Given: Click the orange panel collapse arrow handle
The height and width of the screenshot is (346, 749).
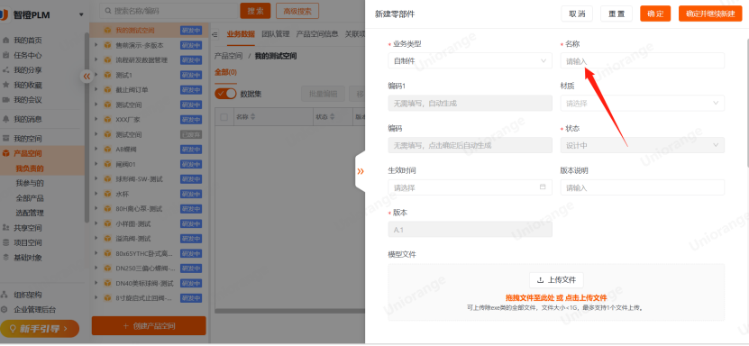Looking at the screenshot, I should click(x=361, y=171).
